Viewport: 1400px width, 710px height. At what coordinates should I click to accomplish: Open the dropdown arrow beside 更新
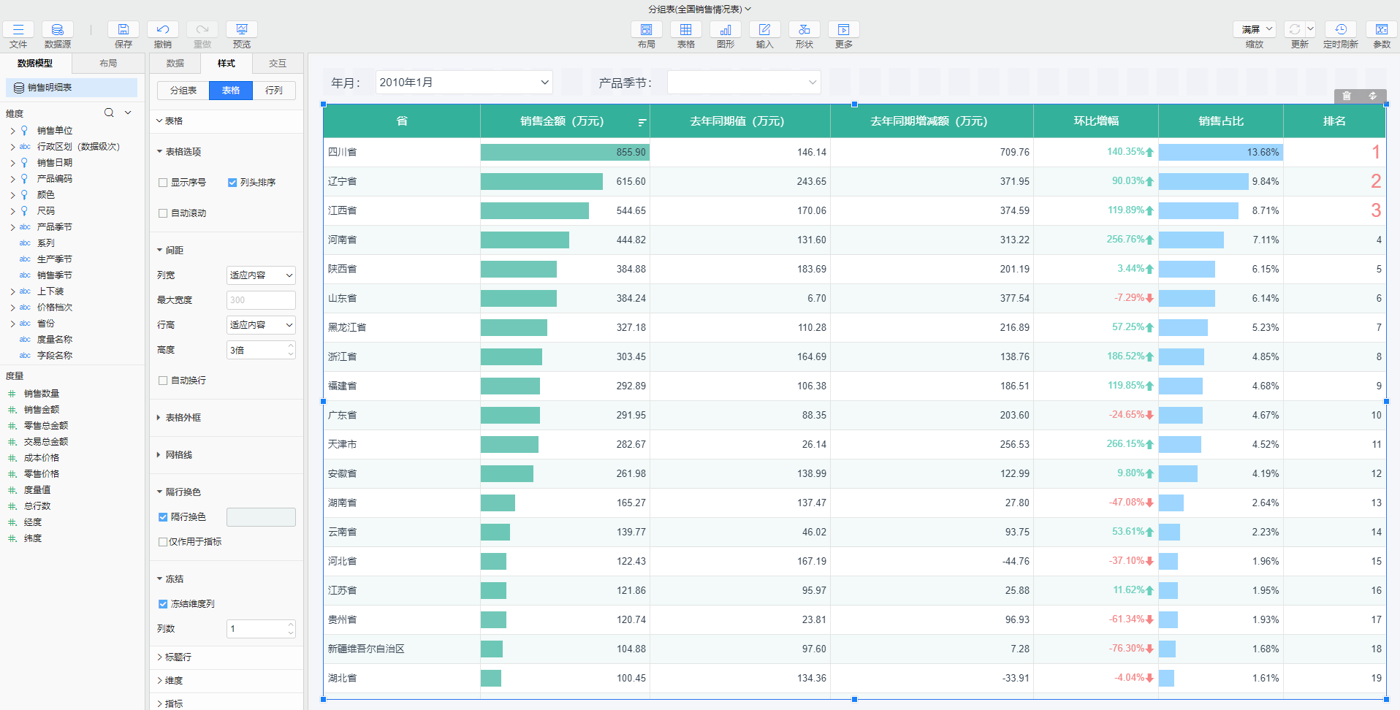[1310, 29]
